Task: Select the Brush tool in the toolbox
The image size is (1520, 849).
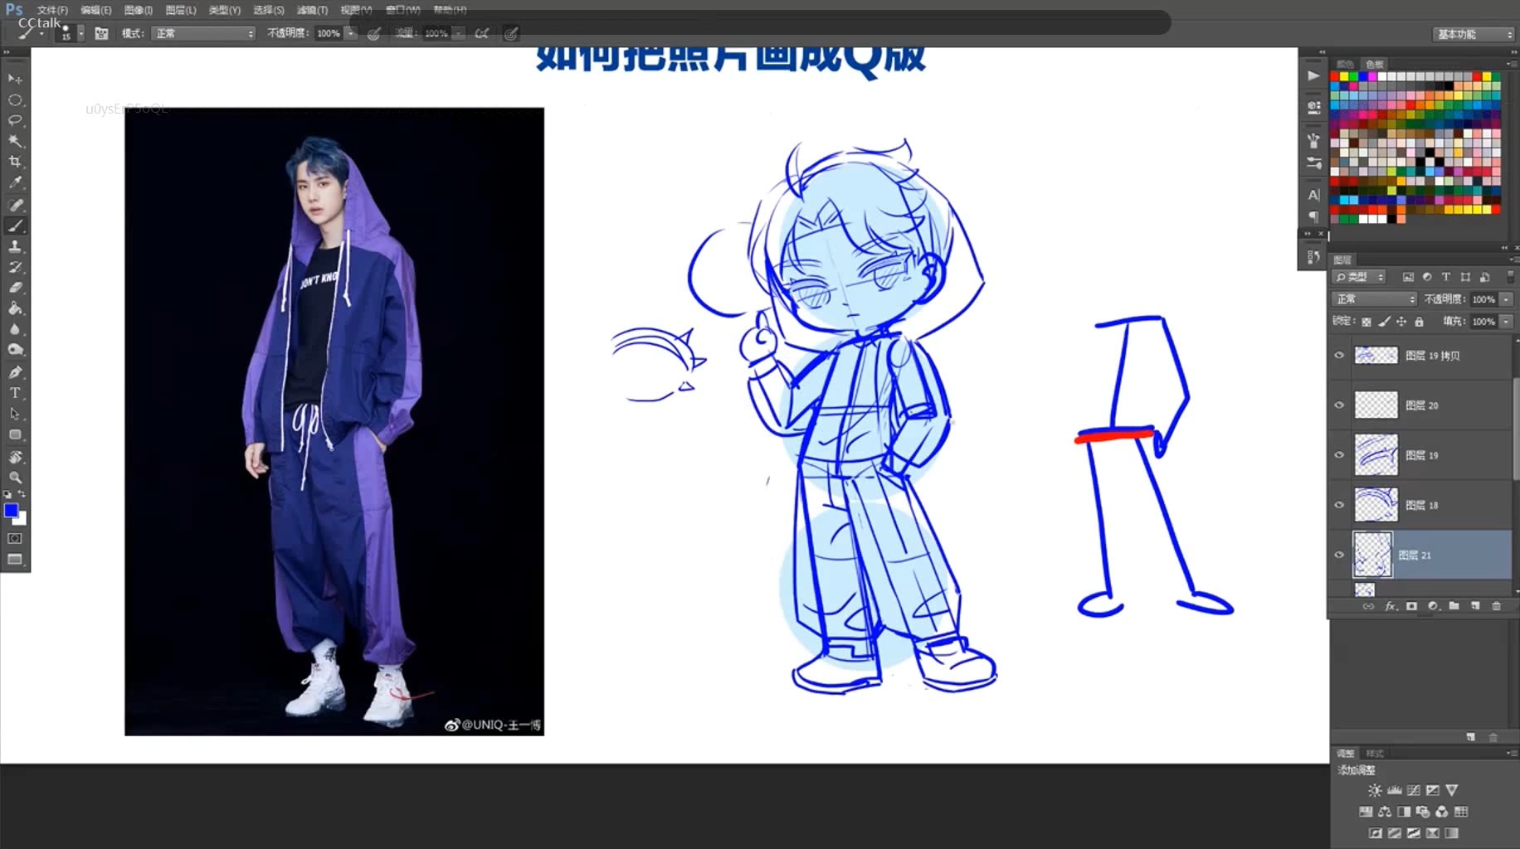Action: click(15, 226)
